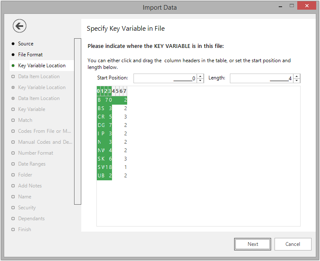
Task: Proceed with the Next button
Action: coord(253,244)
